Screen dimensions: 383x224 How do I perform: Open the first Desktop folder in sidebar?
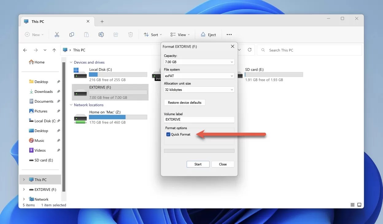[x=38, y=82]
